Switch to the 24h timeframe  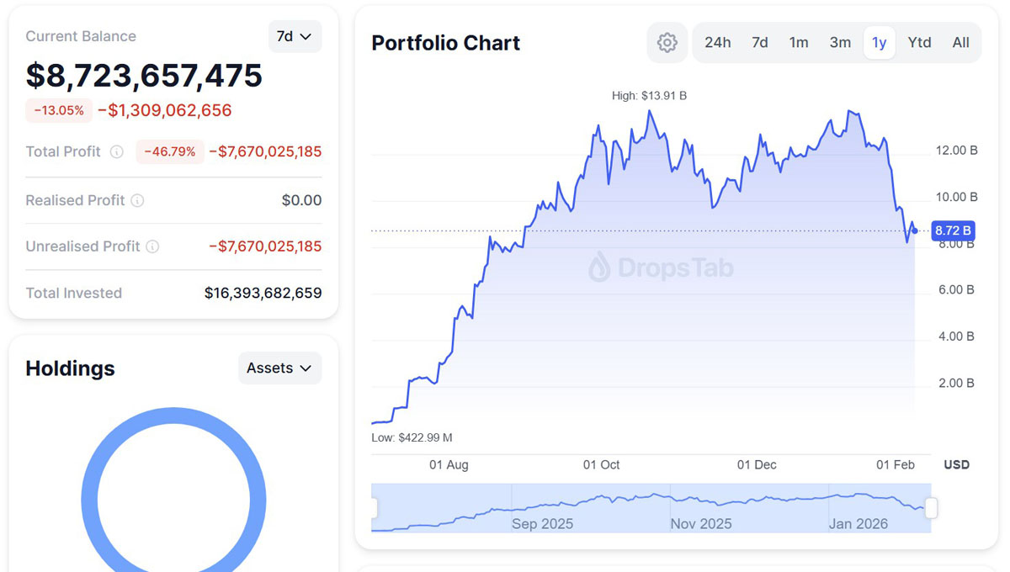click(717, 42)
